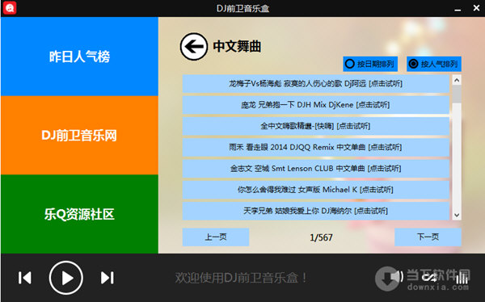Preview 金志文 空城 Smt Lenson CLUB track

pos(315,169)
